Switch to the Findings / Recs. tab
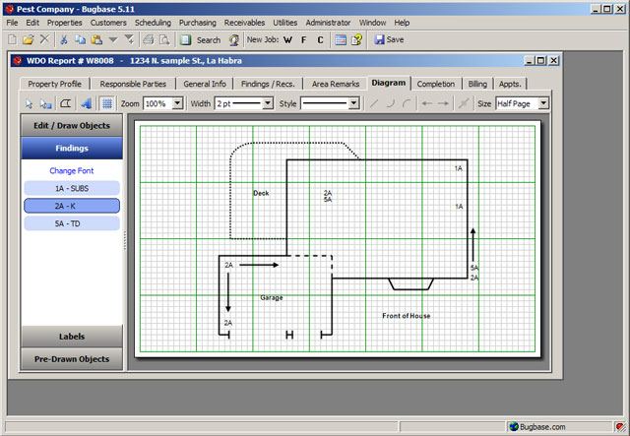Image resolution: width=630 pixels, height=436 pixels. 267,84
